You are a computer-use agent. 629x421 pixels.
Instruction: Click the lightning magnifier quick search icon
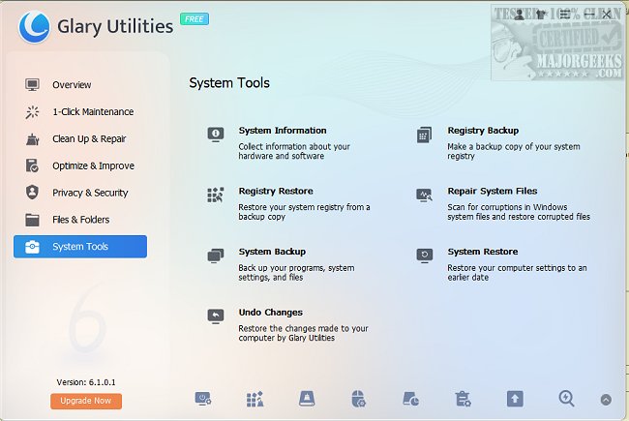566,399
